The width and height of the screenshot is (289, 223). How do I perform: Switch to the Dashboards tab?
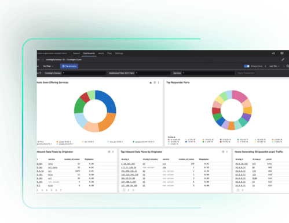pos(89,53)
